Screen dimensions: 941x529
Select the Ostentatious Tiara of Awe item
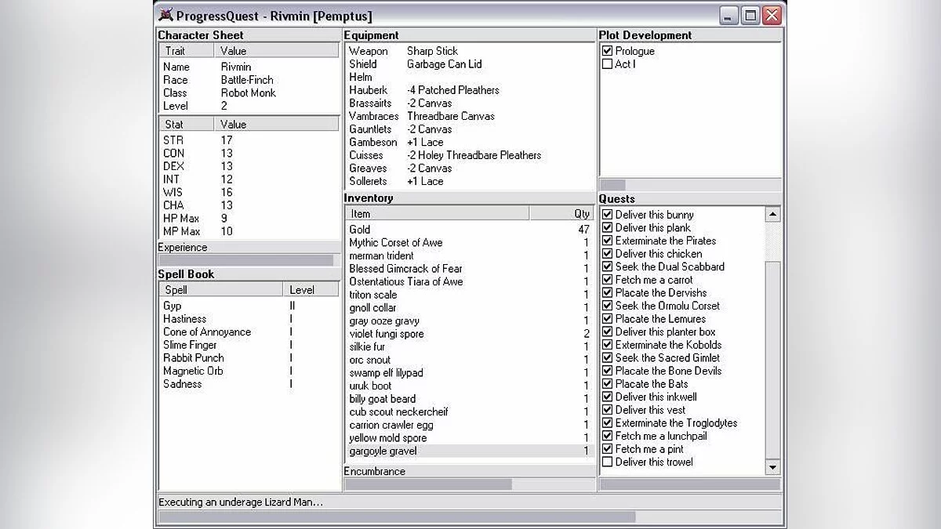point(469,281)
